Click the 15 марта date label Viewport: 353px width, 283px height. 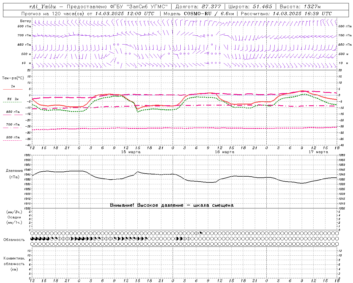[x=131, y=152]
